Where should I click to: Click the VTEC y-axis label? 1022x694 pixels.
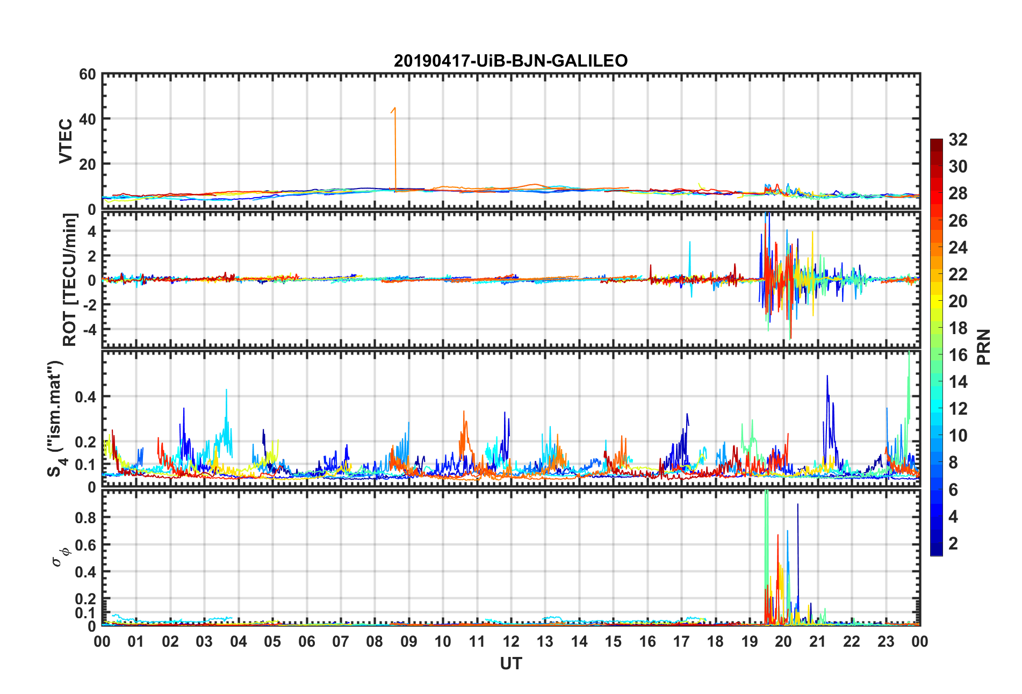coord(65,141)
